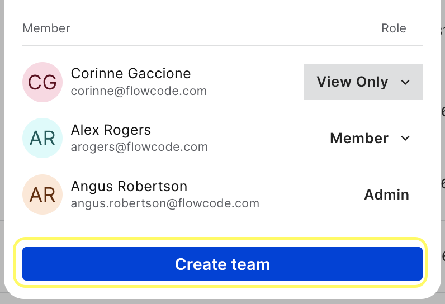Click the name Angus Robertson
The width and height of the screenshot is (445, 304).
129,186
